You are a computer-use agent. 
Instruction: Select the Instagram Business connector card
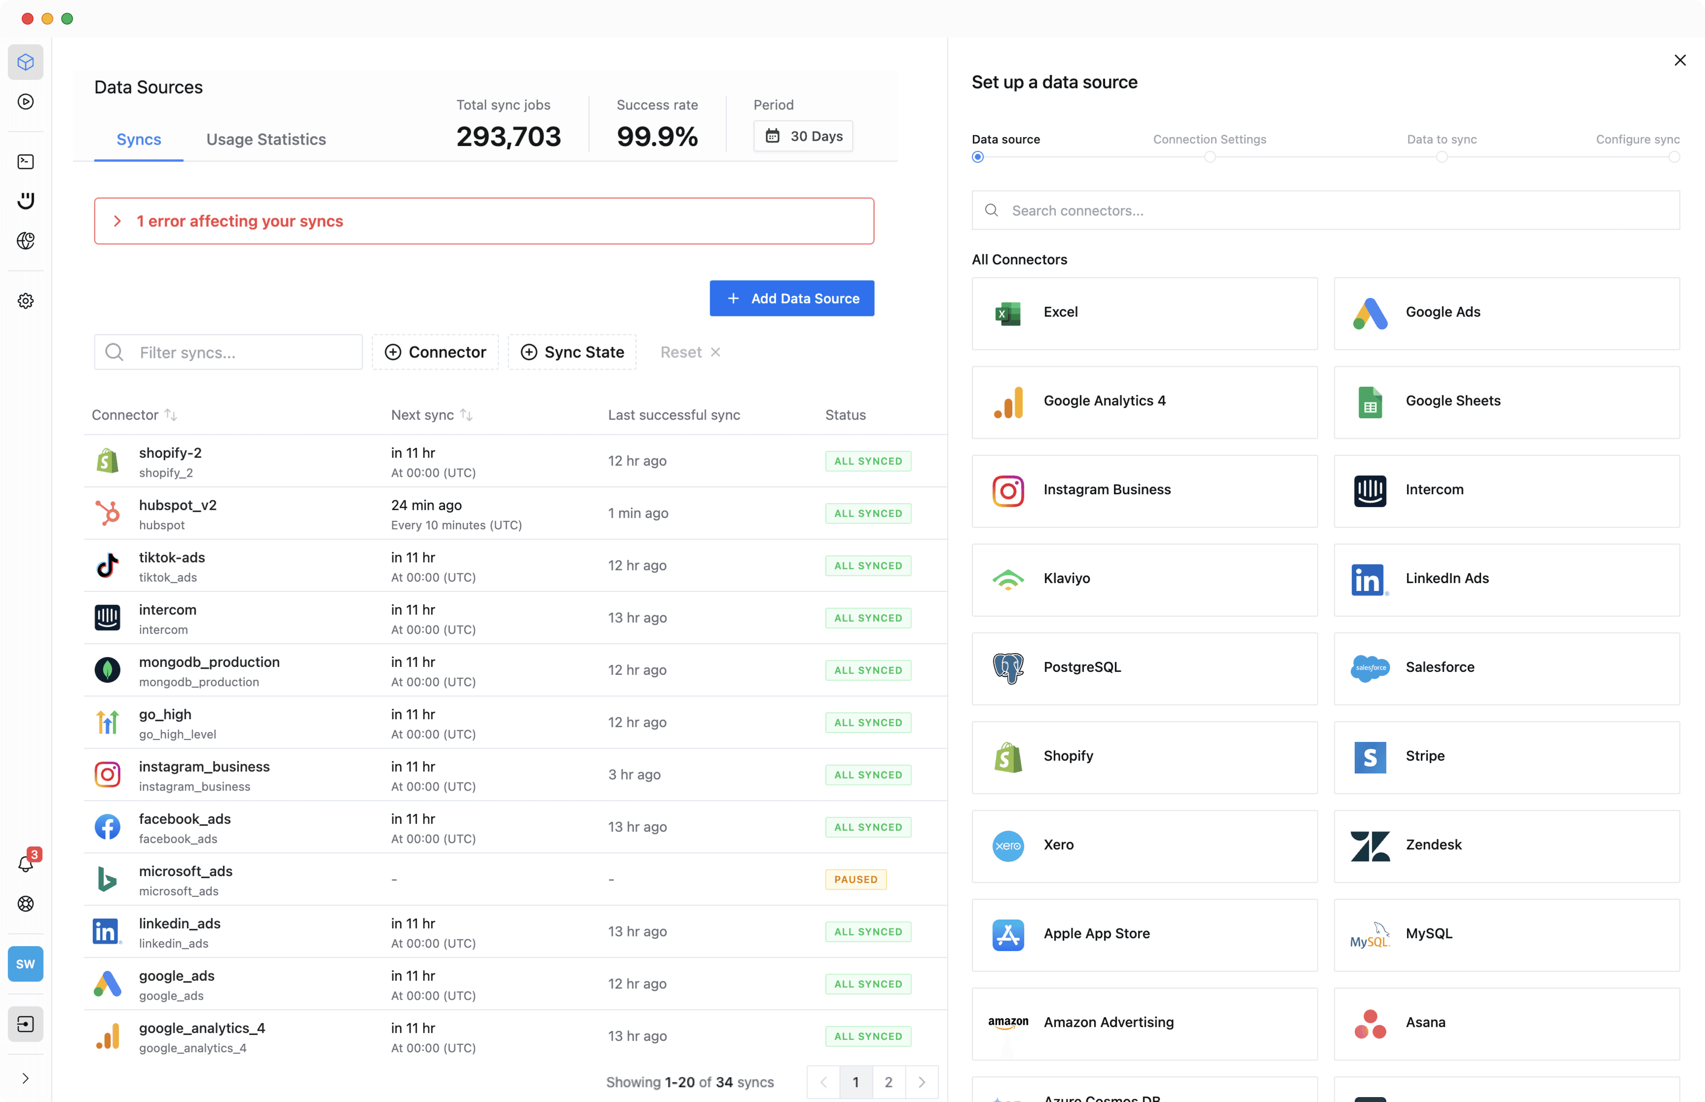coord(1145,491)
